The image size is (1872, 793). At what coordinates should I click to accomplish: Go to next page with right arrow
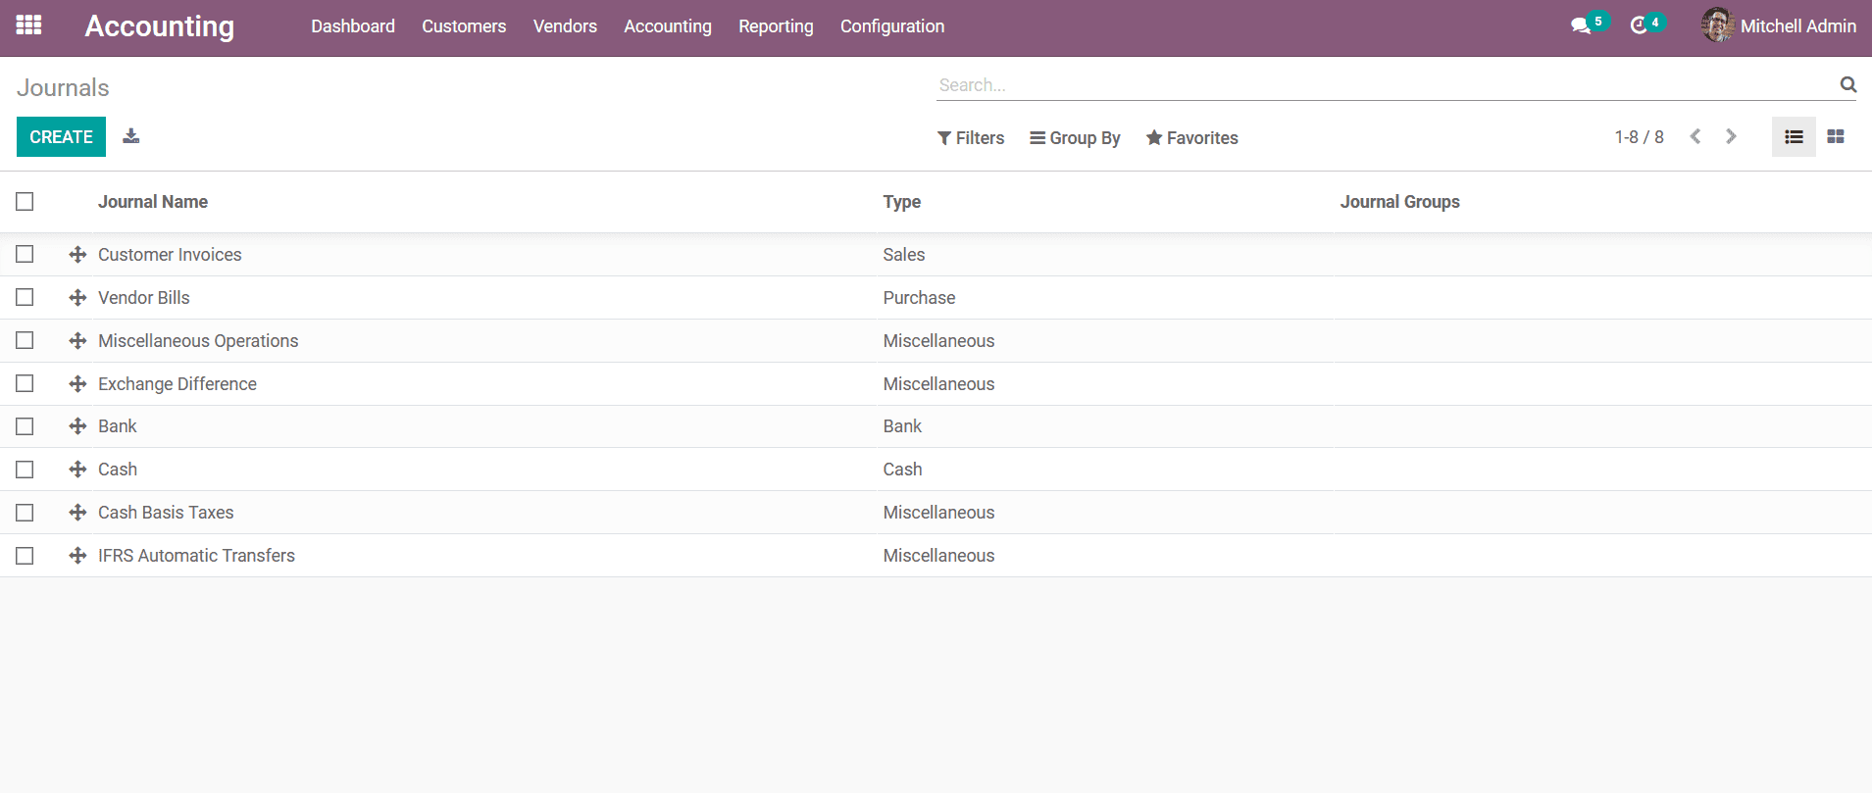pos(1731,137)
